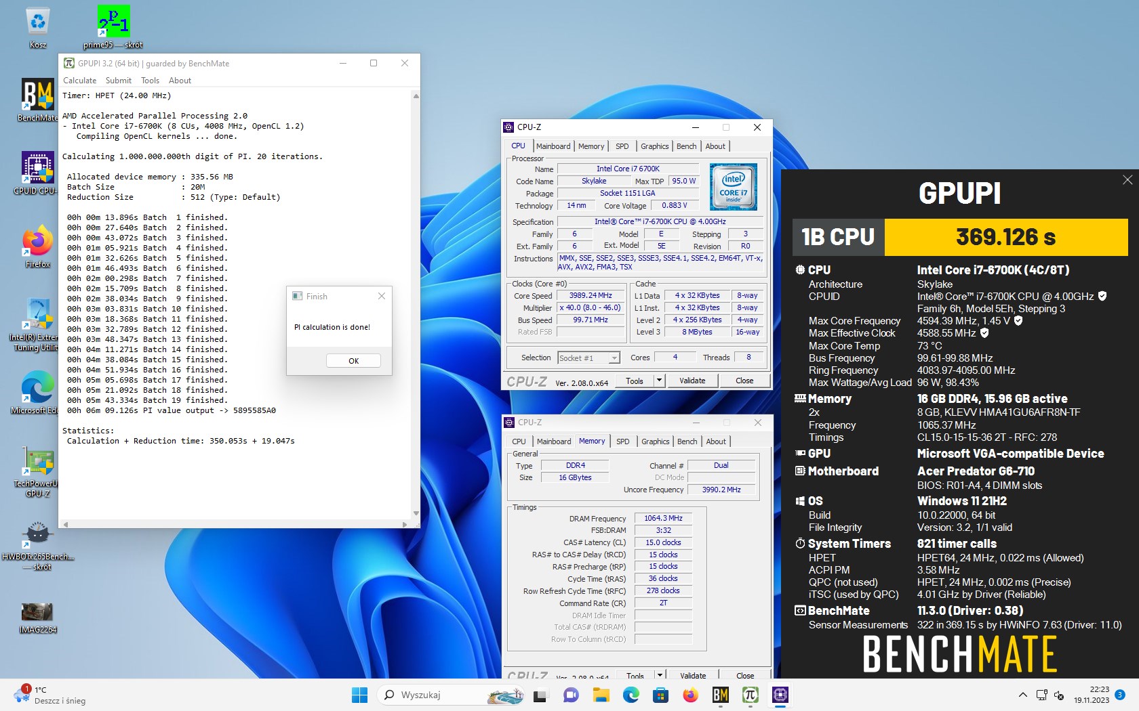Open Firefox from the taskbar
This screenshot has height=711, width=1139.
pos(690,695)
